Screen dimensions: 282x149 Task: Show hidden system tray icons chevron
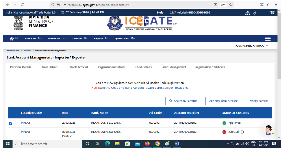coord(227,144)
